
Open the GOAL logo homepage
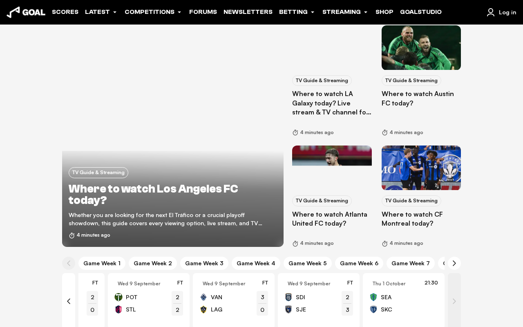26,12
